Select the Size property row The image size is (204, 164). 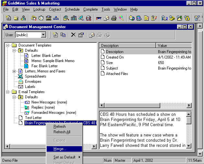tap(145, 63)
